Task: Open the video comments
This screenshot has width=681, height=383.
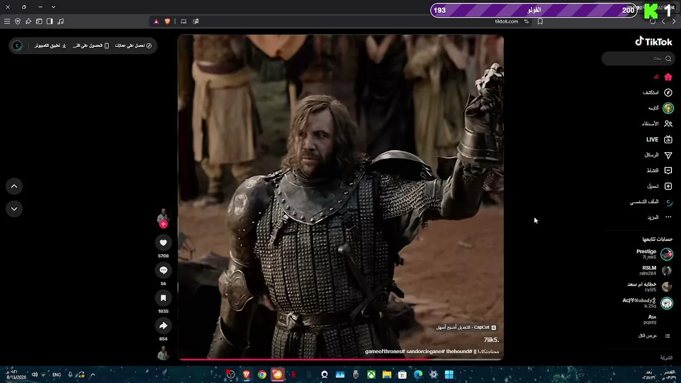Action: [x=163, y=270]
